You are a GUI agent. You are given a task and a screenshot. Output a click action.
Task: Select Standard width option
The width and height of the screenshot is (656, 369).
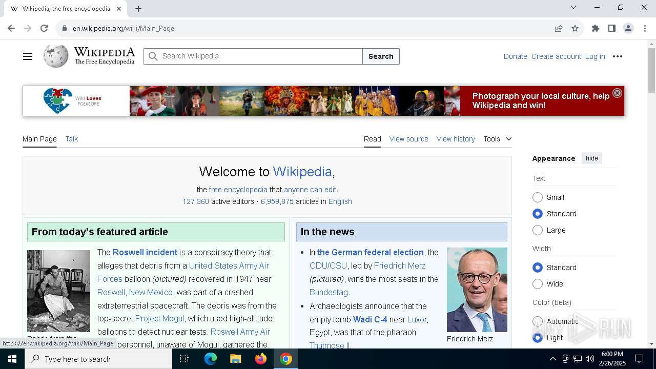coord(538,268)
